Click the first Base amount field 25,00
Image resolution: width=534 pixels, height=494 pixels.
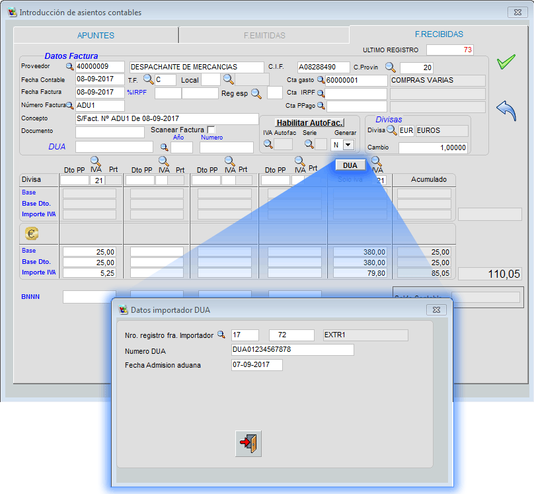tap(89, 252)
